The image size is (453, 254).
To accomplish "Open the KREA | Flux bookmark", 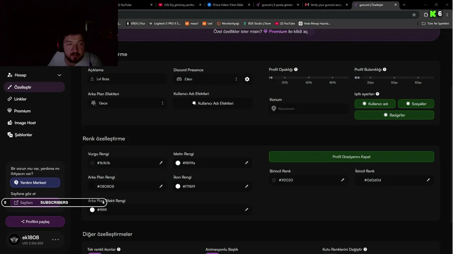I will [136, 23].
